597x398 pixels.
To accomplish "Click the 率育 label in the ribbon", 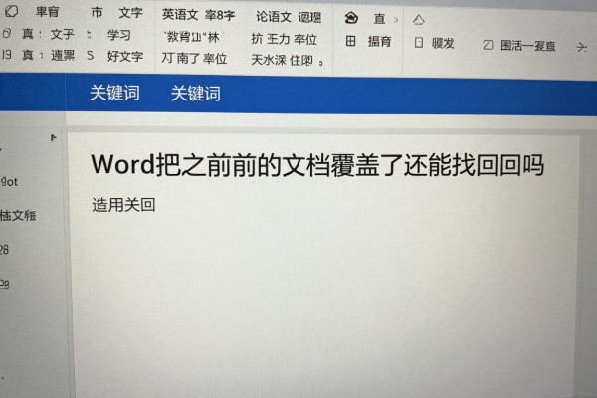I will (x=47, y=11).
